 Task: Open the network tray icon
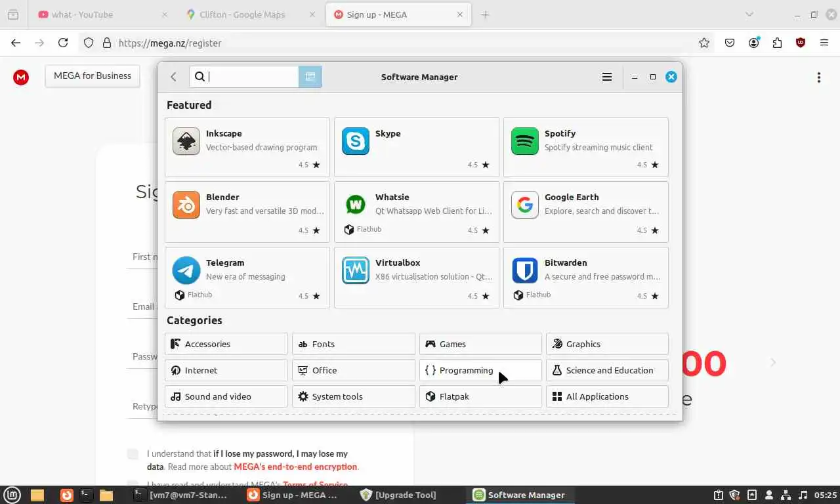[x=786, y=495]
